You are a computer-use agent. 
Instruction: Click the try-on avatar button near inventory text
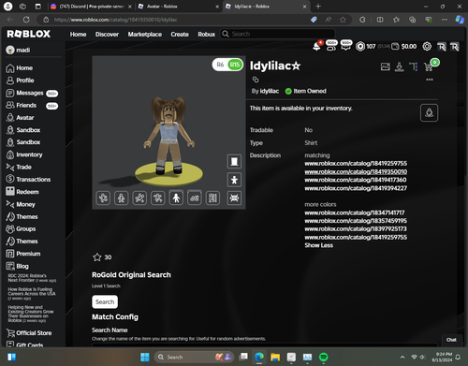429,112
